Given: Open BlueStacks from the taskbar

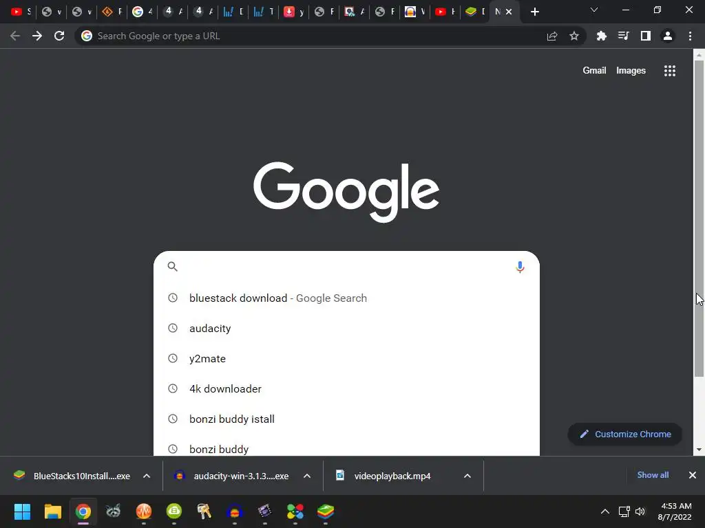Looking at the screenshot, I should [326, 511].
